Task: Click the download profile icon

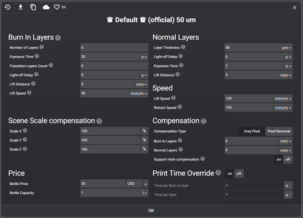Action: point(21,7)
